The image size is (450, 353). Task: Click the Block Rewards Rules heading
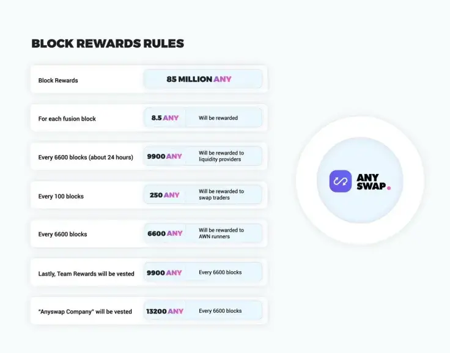(x=108, y=44)
